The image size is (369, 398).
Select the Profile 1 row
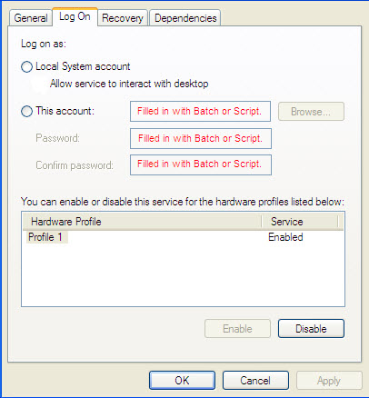click(x=183, y=237)
